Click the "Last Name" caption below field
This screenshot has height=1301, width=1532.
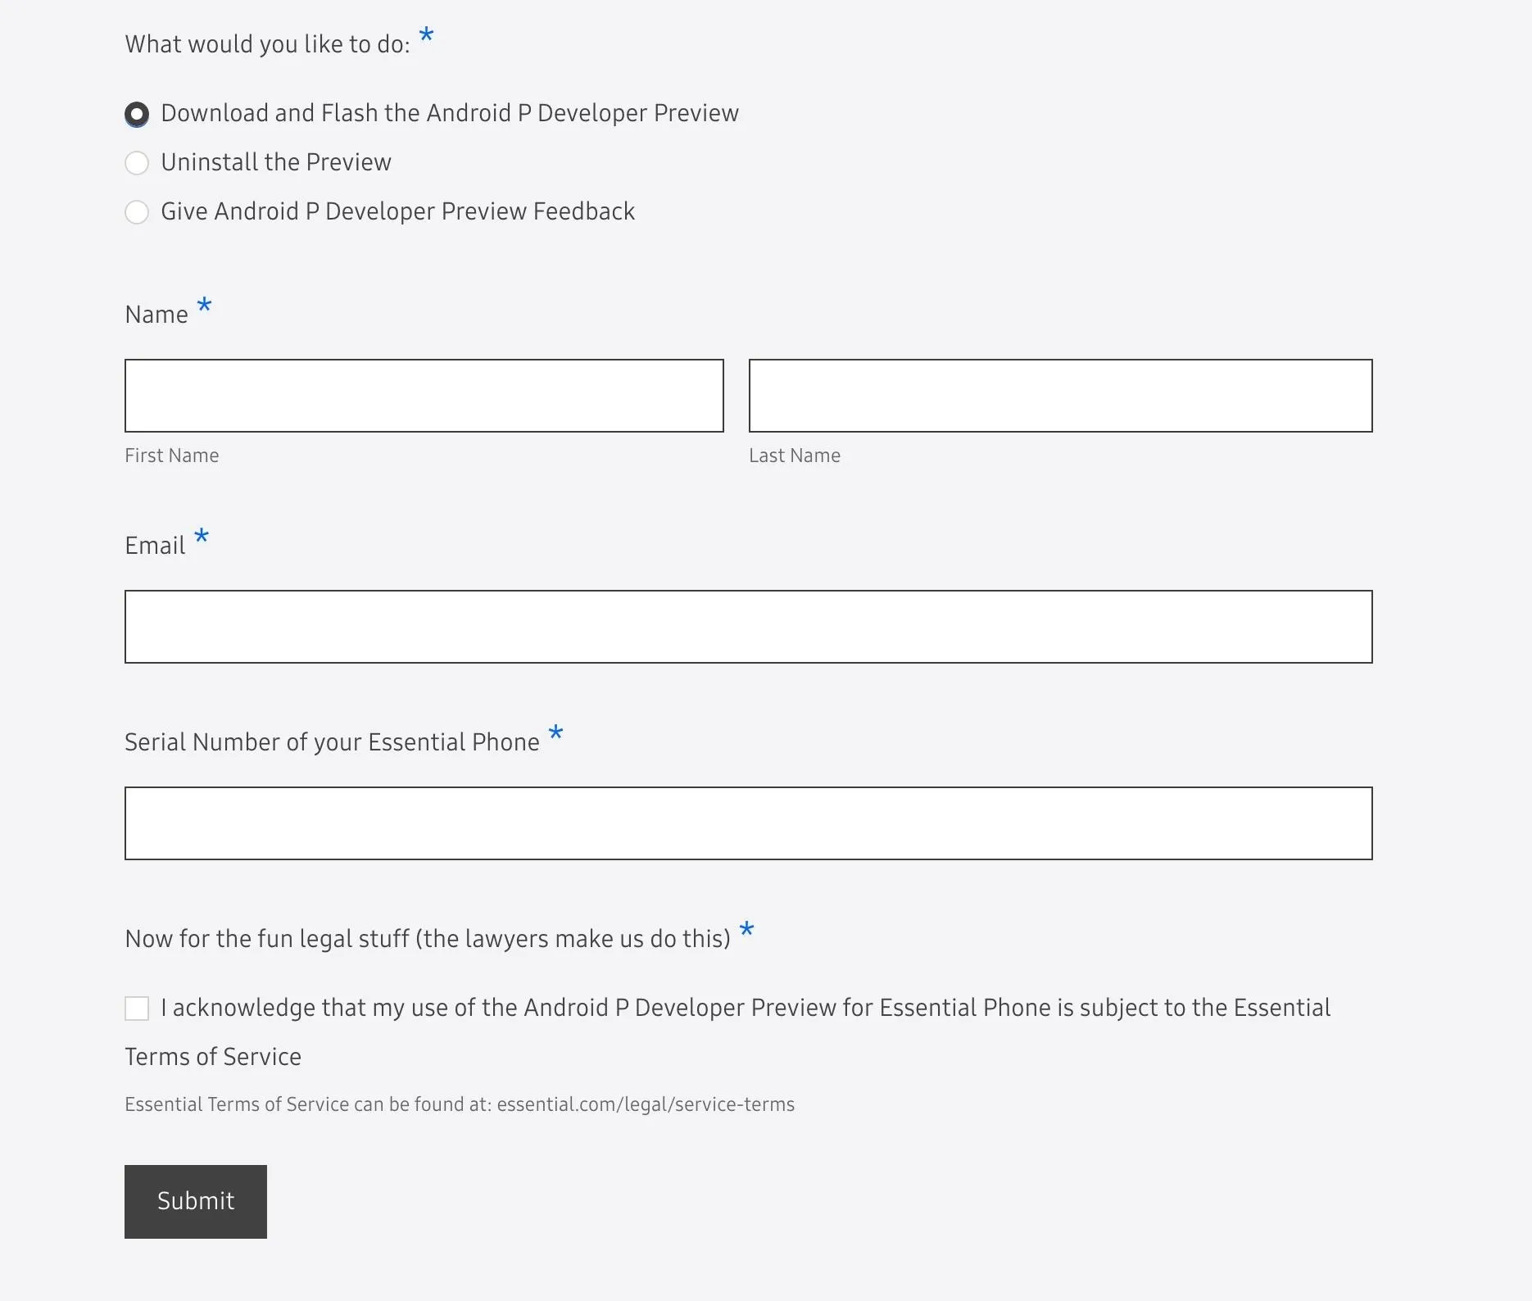pos(795,456)
